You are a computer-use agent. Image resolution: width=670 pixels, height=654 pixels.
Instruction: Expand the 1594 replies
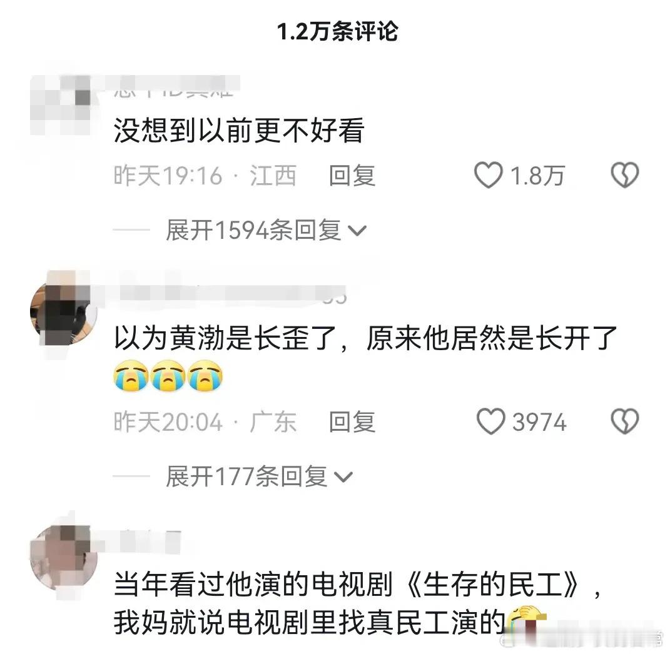click(x=266, y=230)
